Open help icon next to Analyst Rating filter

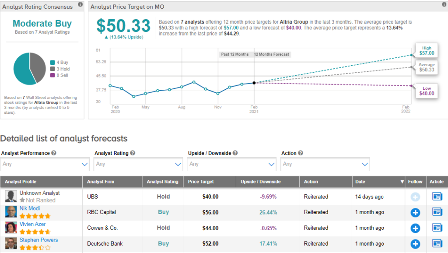[x=133, y=153]
